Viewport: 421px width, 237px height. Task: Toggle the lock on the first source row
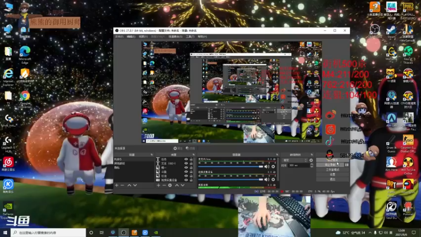pyautogui.click(x=191, y=160)
